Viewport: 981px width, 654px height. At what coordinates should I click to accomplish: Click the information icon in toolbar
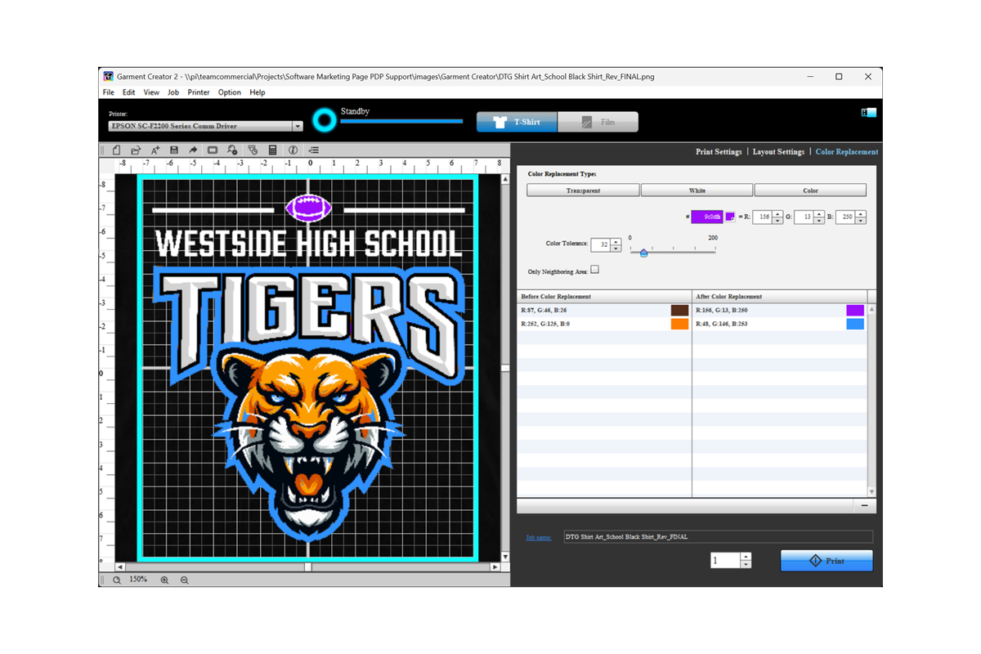click(x=292, y=150)
